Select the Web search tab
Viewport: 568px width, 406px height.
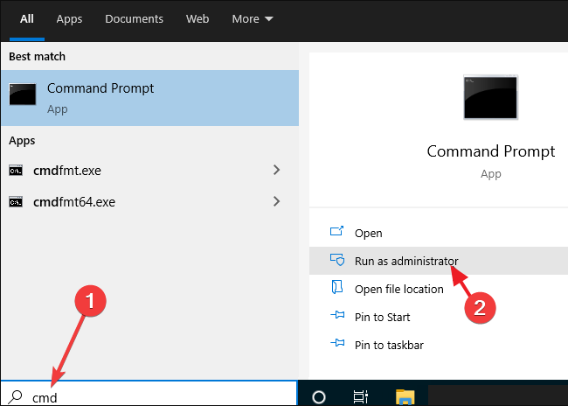click(x=197, y=18)
